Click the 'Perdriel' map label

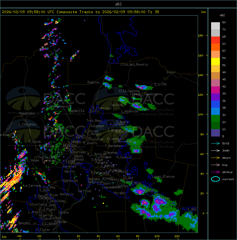[x=70, y=166]
